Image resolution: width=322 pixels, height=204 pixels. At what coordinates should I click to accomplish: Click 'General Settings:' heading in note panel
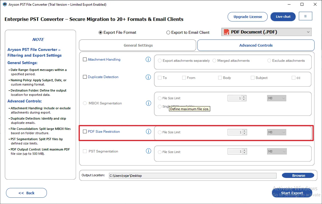click(x=22, y=63)
